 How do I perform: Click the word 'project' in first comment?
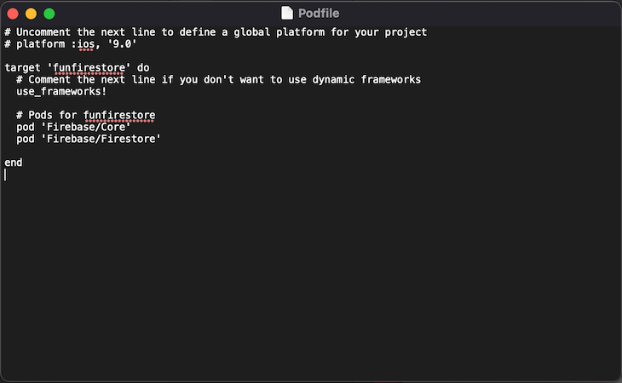406,32
